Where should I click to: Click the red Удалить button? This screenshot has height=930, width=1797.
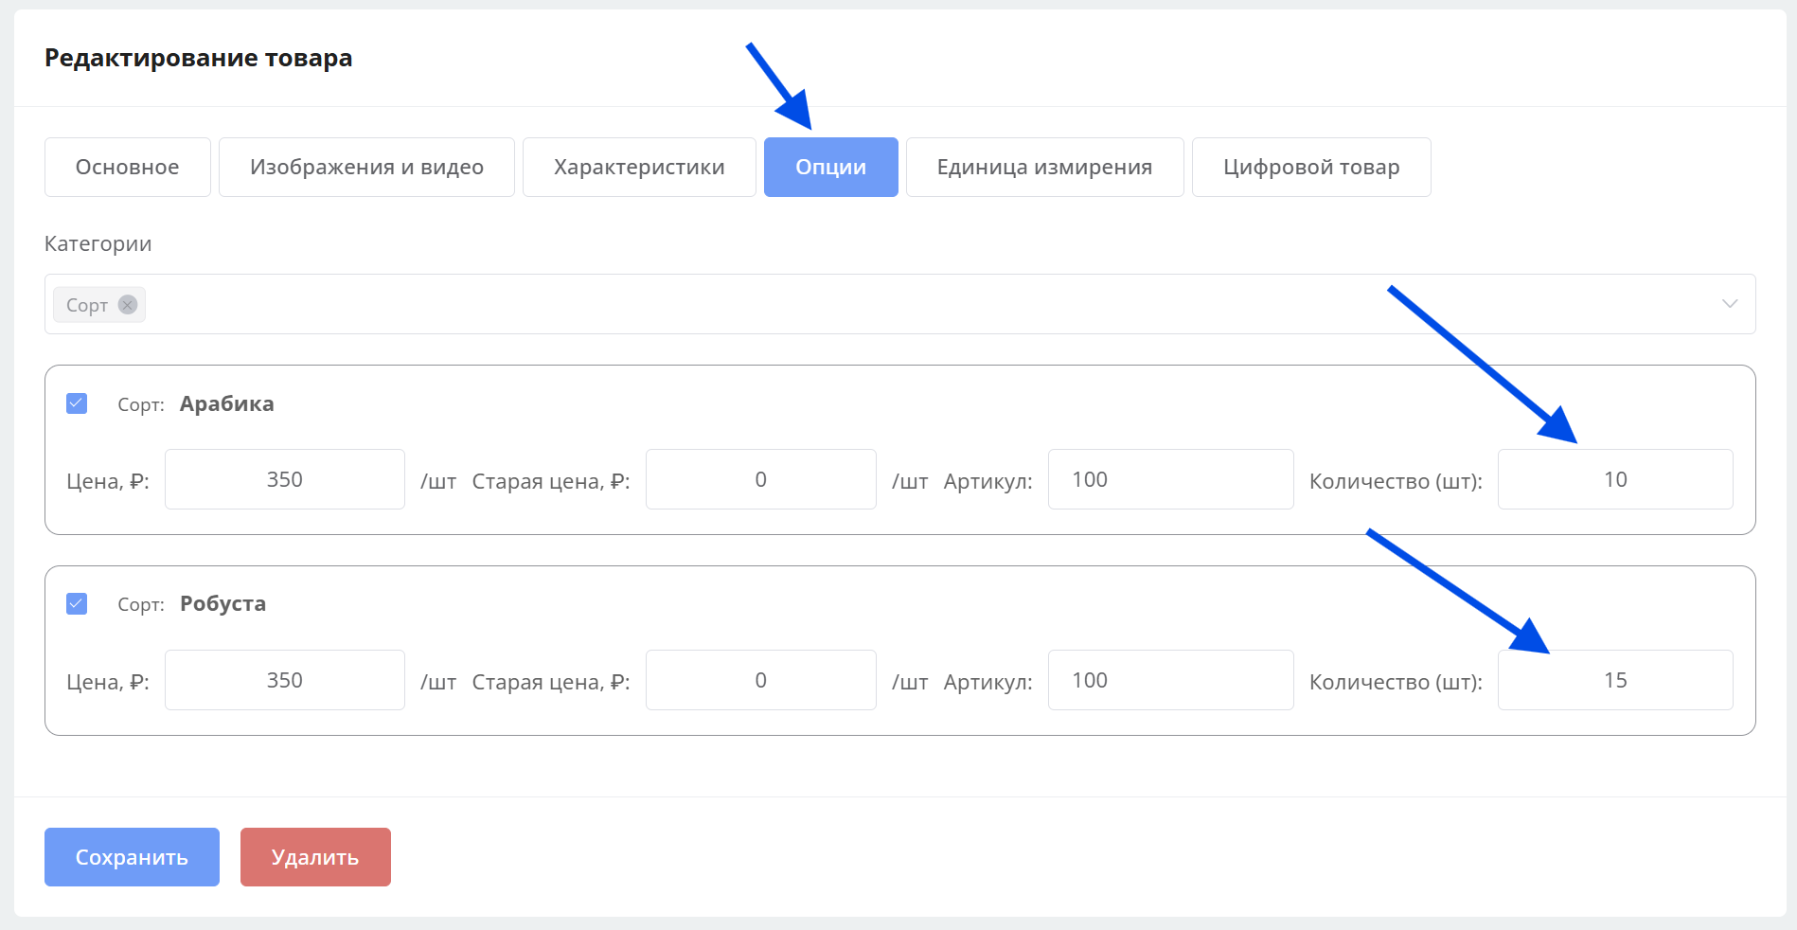[x=315, y=857]
